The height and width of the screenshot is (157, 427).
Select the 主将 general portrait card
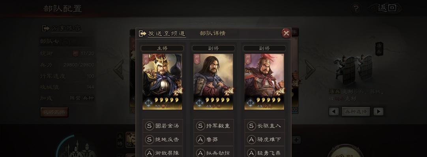tap(162, 82)
